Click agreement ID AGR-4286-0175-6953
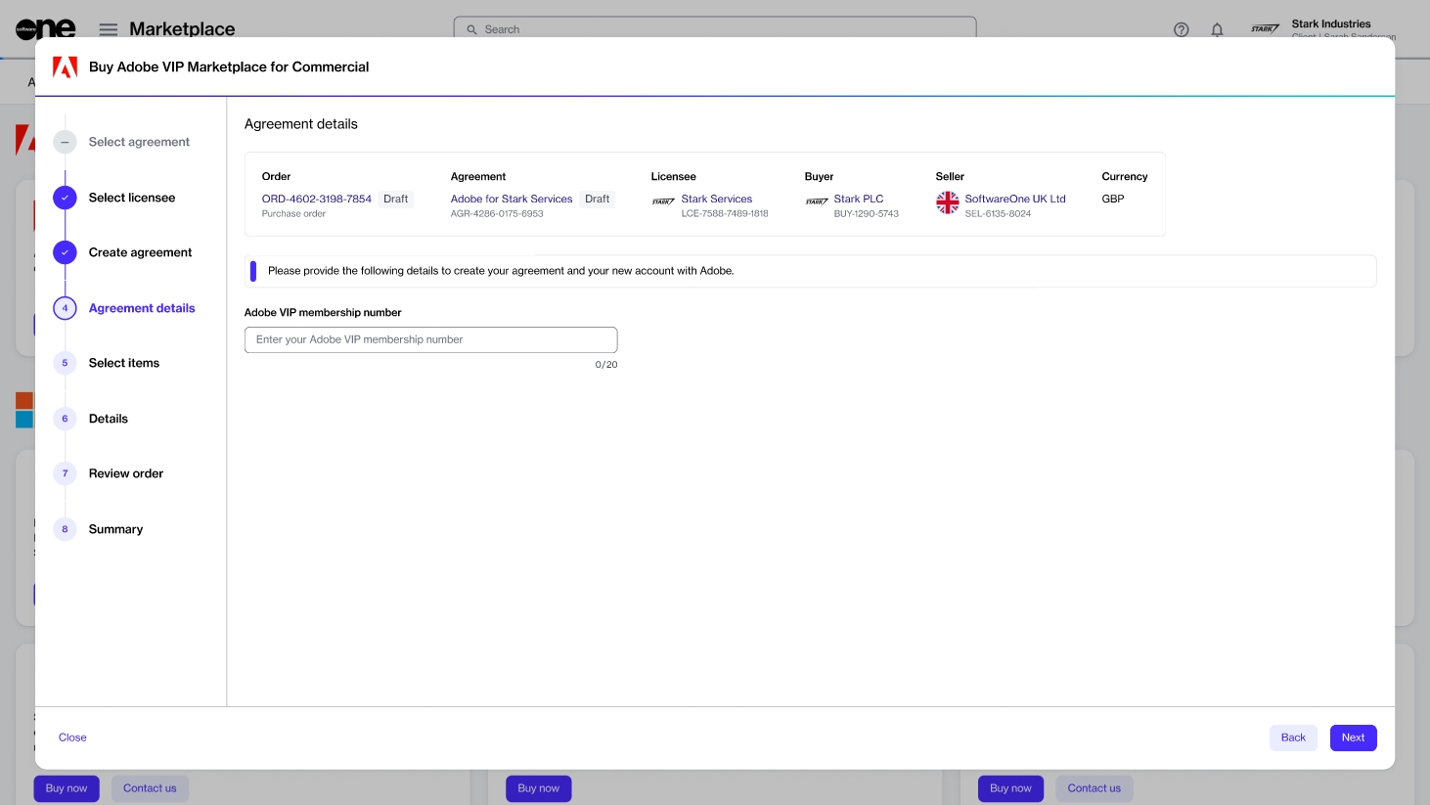Image resolution: width=1430 pixels, height=805 pixels. (497, 213)
